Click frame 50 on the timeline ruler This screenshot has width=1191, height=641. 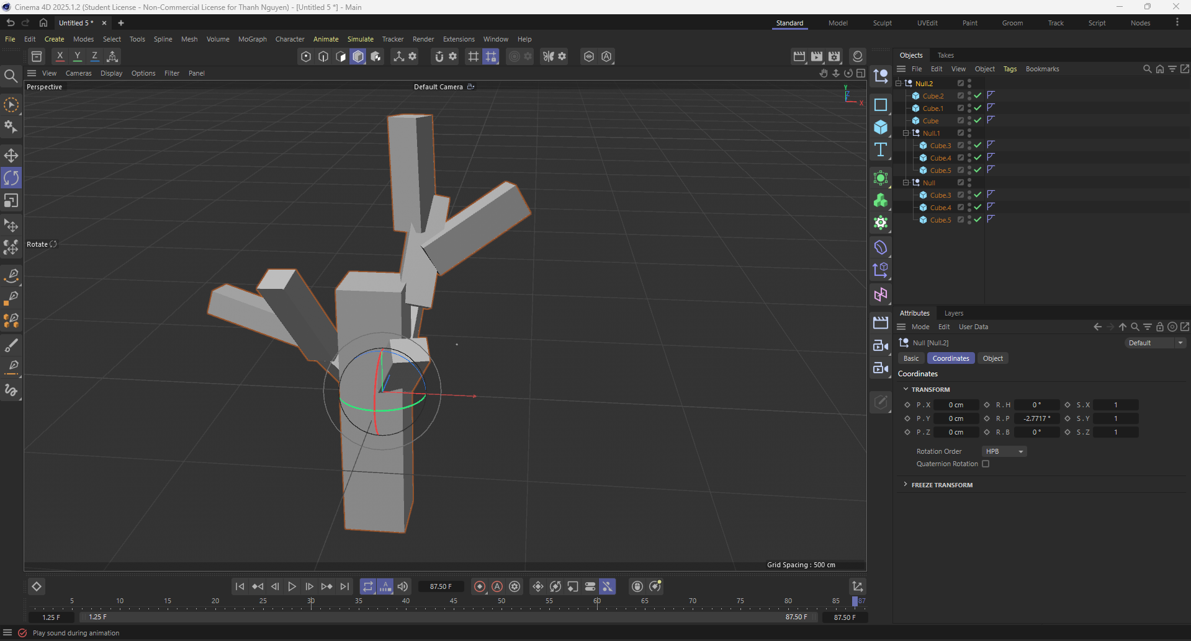[501, 601]
